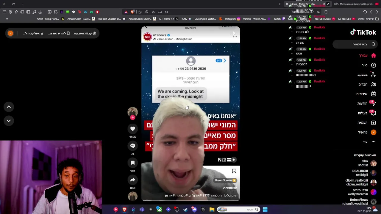Open the For You (עבורך) home tab
Viewport: 381px width, 214px height.
coord(367,56)
